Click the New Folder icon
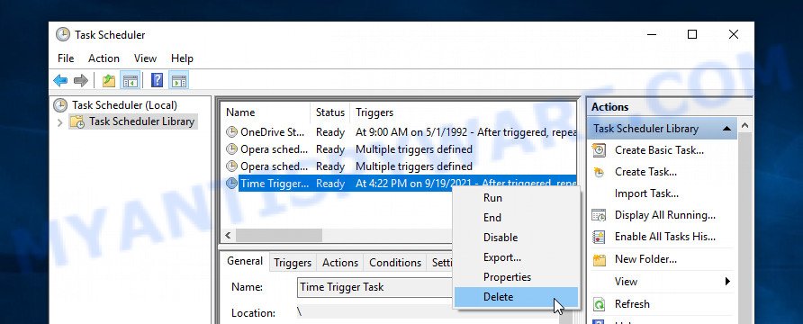The width and height of the screenshot is (803, 324). 600,259
